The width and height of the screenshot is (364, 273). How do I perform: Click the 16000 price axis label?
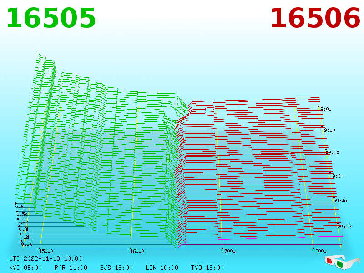[x=137, y=251]
